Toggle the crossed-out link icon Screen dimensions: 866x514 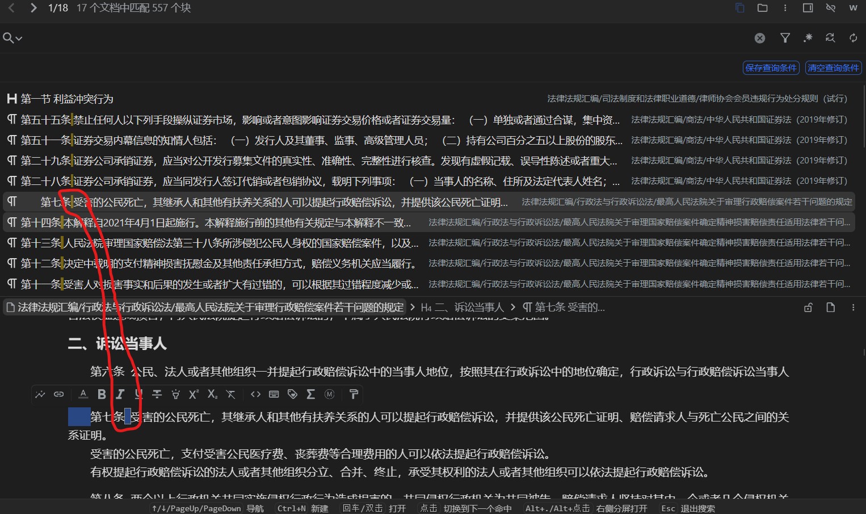point(831,8)
